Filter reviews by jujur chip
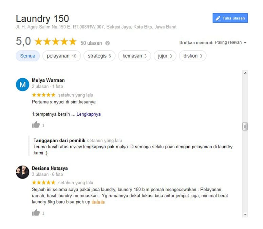263x229 pixels. coord(165,56)
